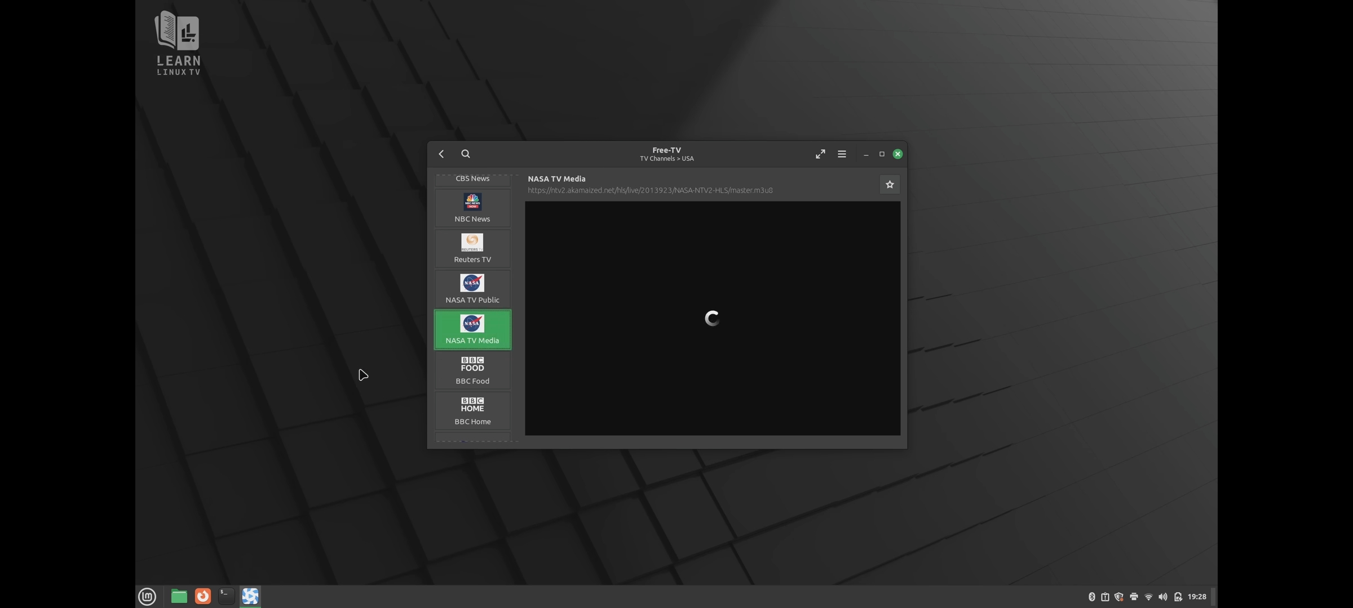Screen dimensions: 1353x608
Task: Open the volume control in the tray
Action: (x=1162, y=597)
